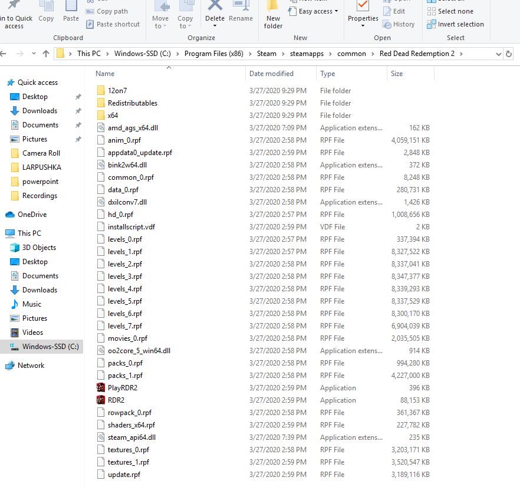Select the Redistributables folder
The image size is (520, 487).
(x=132, y=103)
